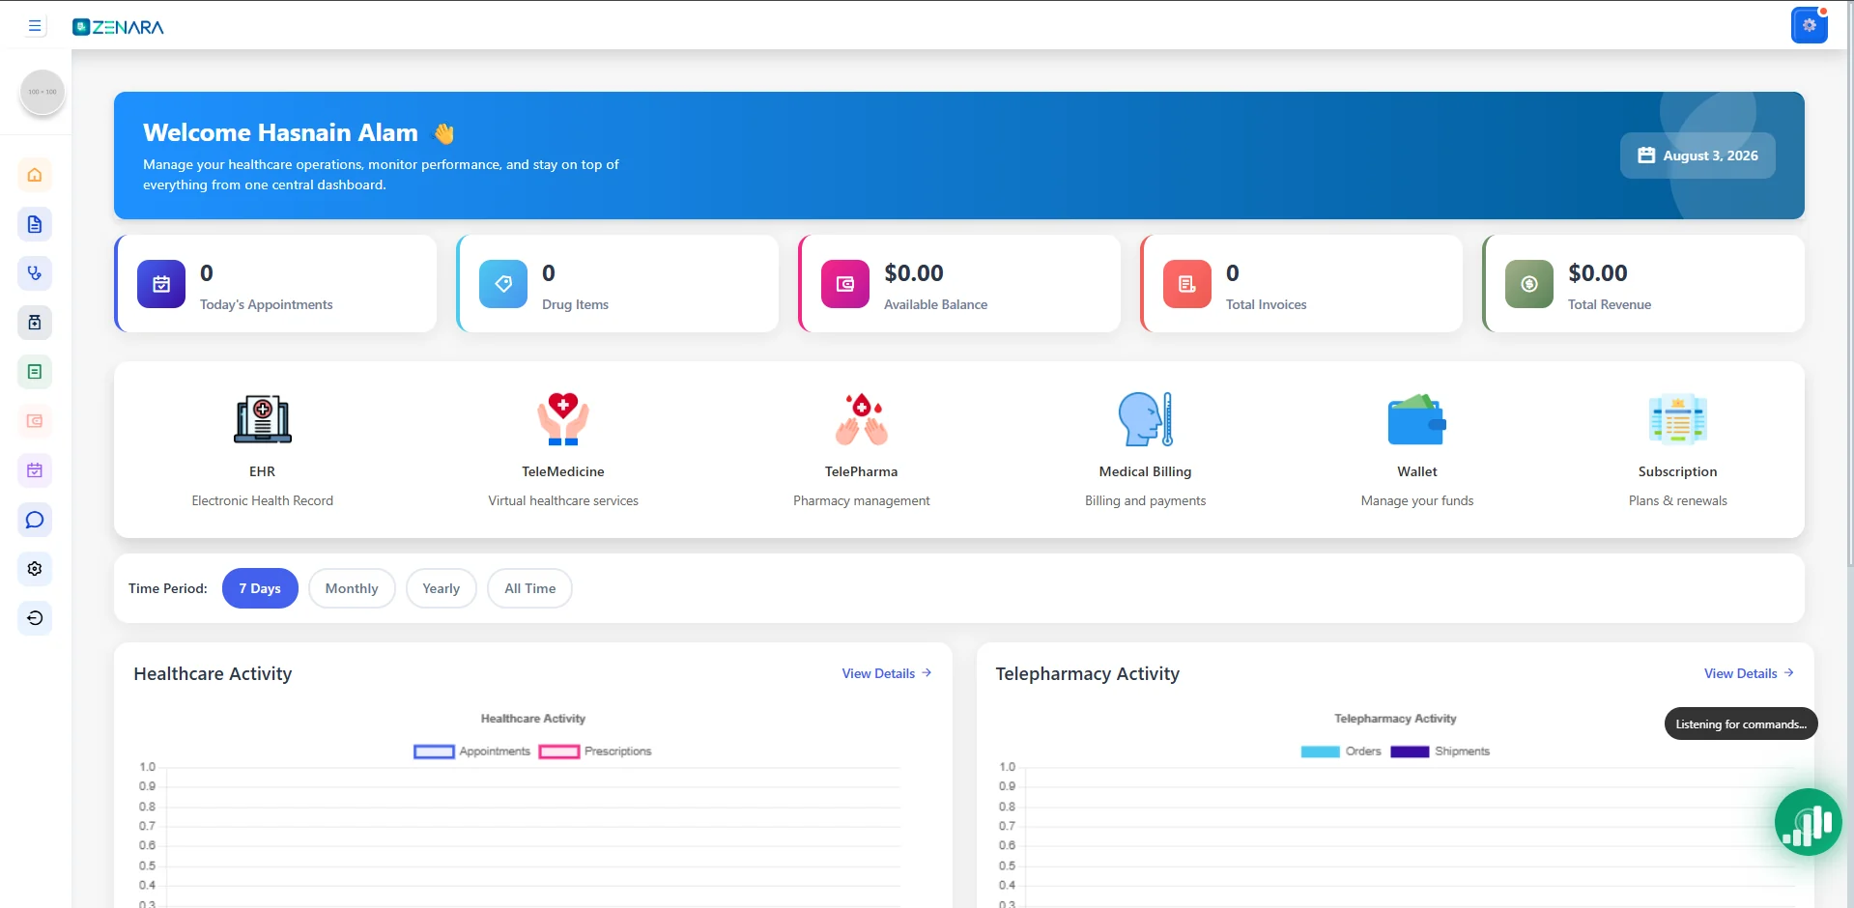Open the Available Balance card
Image resolution: width=1854 pixels, height=908 pixels.
click(959, 284)
